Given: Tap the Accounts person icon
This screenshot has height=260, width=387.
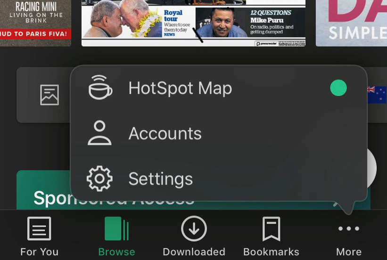Looking at the screenshot, I should coord(99,133).
